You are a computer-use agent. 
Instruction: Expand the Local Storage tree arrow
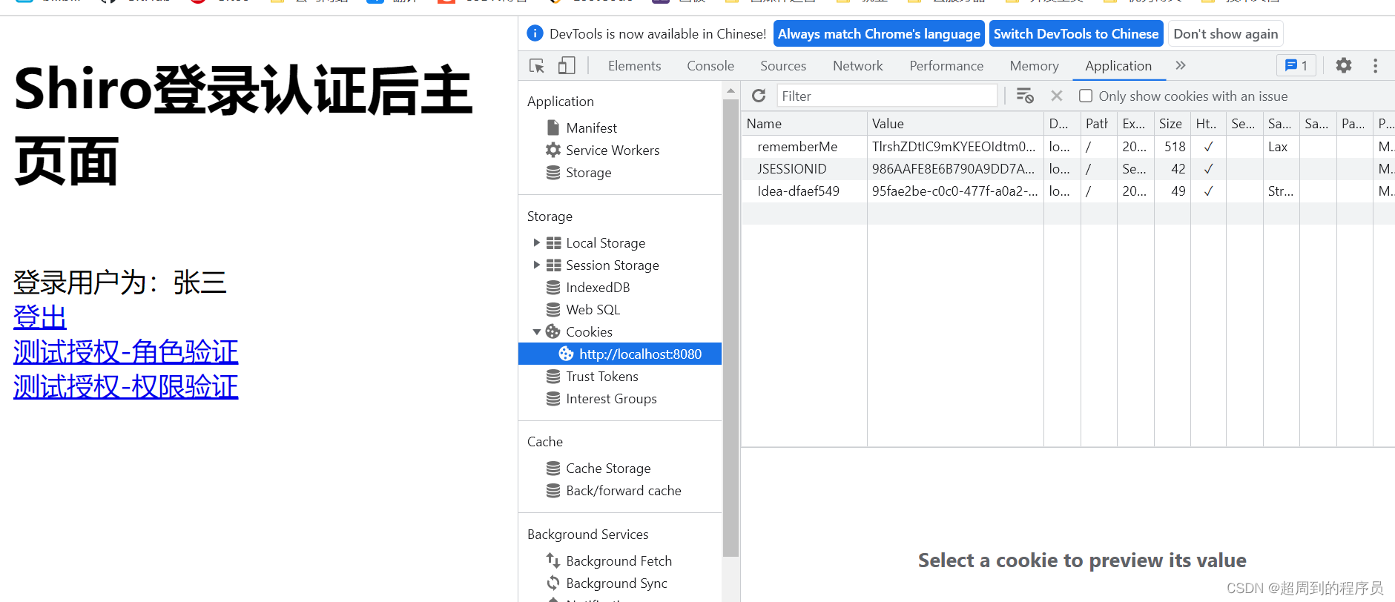pyautogui.click(x=536, y=242)
